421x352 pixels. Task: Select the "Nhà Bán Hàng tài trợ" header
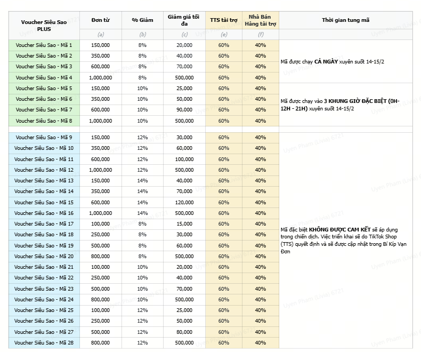pos(260,20)
